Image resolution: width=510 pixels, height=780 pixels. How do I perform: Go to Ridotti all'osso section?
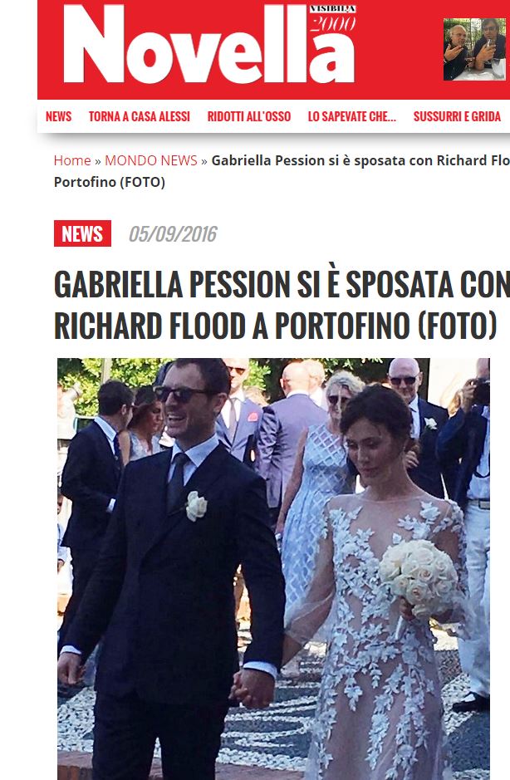pos(249,116)
